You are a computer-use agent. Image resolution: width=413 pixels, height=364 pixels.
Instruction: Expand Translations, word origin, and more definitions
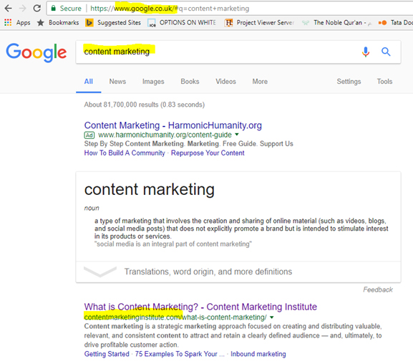click(x=208, y=272)
